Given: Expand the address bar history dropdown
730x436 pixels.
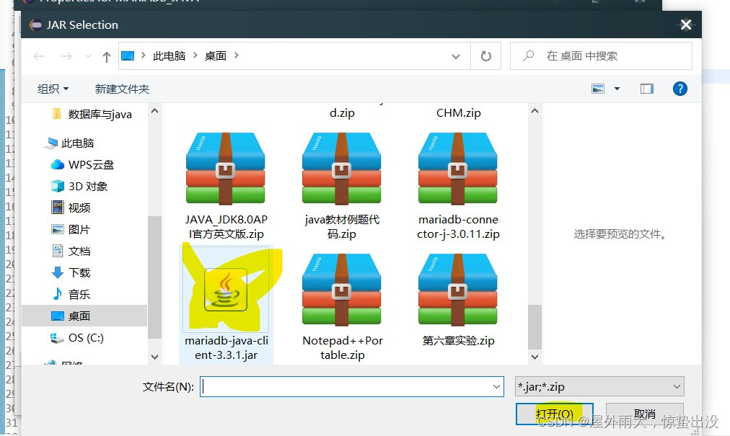Looking at the screenshot, I should (455, 55).
